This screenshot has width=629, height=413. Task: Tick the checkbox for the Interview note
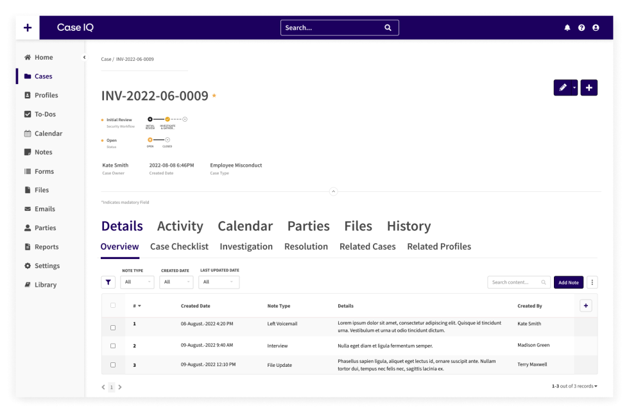point(113,346)
